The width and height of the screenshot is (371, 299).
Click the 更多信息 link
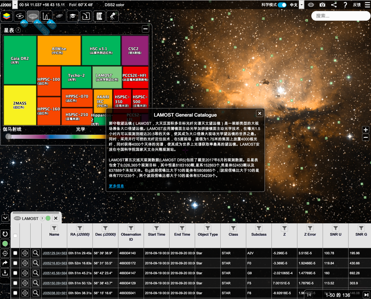pos(116,186)
